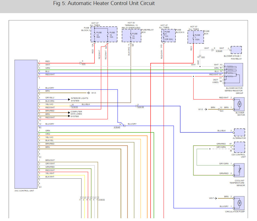Click 'HOT W/ TERMINAL 15 RELAY ENERGIZED' text
Viewport: 257px width, 221px height.
131,25
